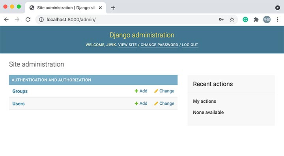Close the Site administration tab

(x=100, y=8)
